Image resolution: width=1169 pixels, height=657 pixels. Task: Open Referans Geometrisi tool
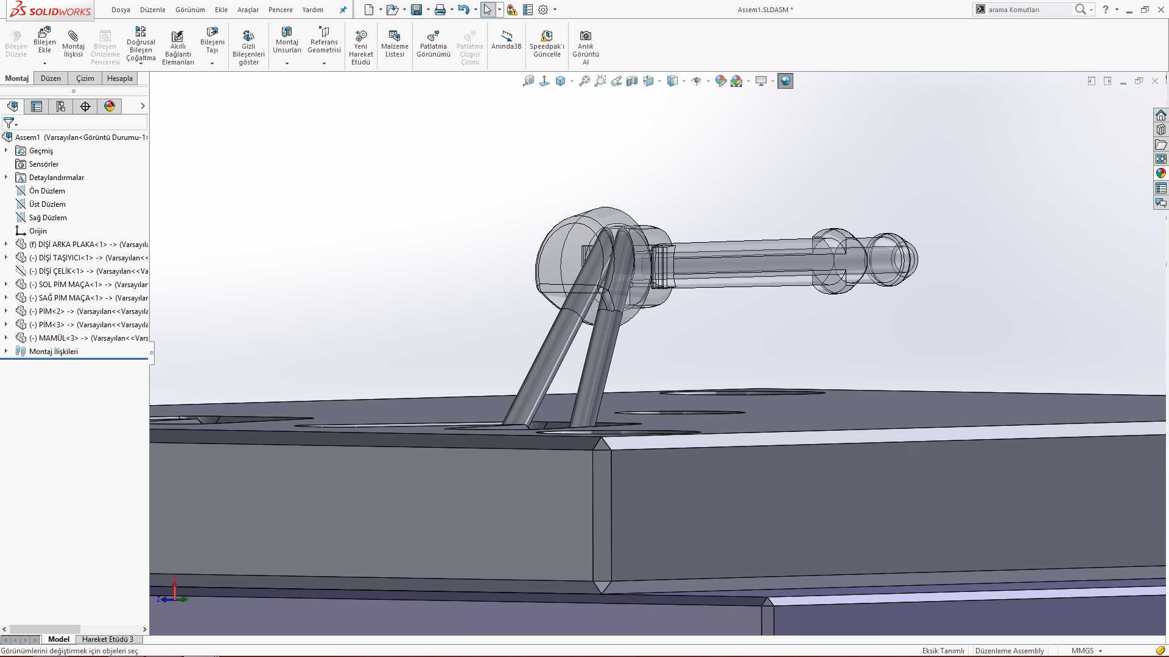pyautogui.click(x=324, y=40)
